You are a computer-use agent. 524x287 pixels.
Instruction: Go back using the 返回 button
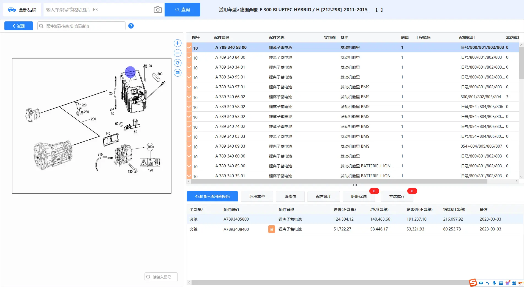[19, 26]
